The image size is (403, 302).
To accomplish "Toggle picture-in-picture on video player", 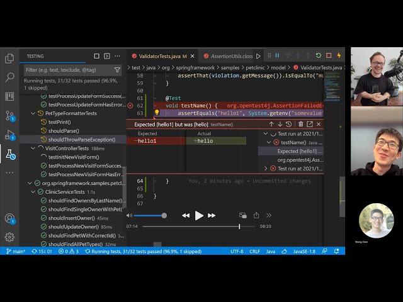I will click(243, 215).
